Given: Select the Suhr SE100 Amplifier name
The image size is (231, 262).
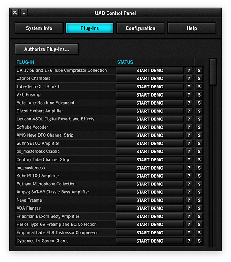Looking at the screenshot, I should (x=38, y=143).
